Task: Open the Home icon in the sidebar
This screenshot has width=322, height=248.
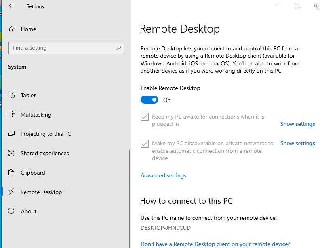Action: [x=12, y=29]
